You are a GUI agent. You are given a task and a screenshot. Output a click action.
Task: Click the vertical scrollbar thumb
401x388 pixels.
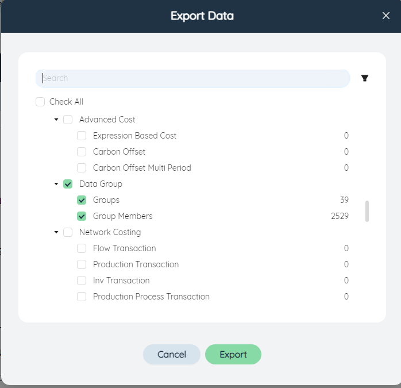pyautogui.click(x=367, y=211)
